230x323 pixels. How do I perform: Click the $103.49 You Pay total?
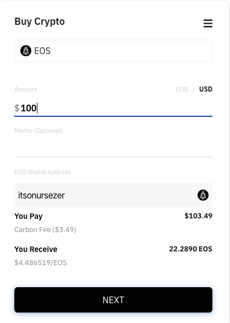198,216
